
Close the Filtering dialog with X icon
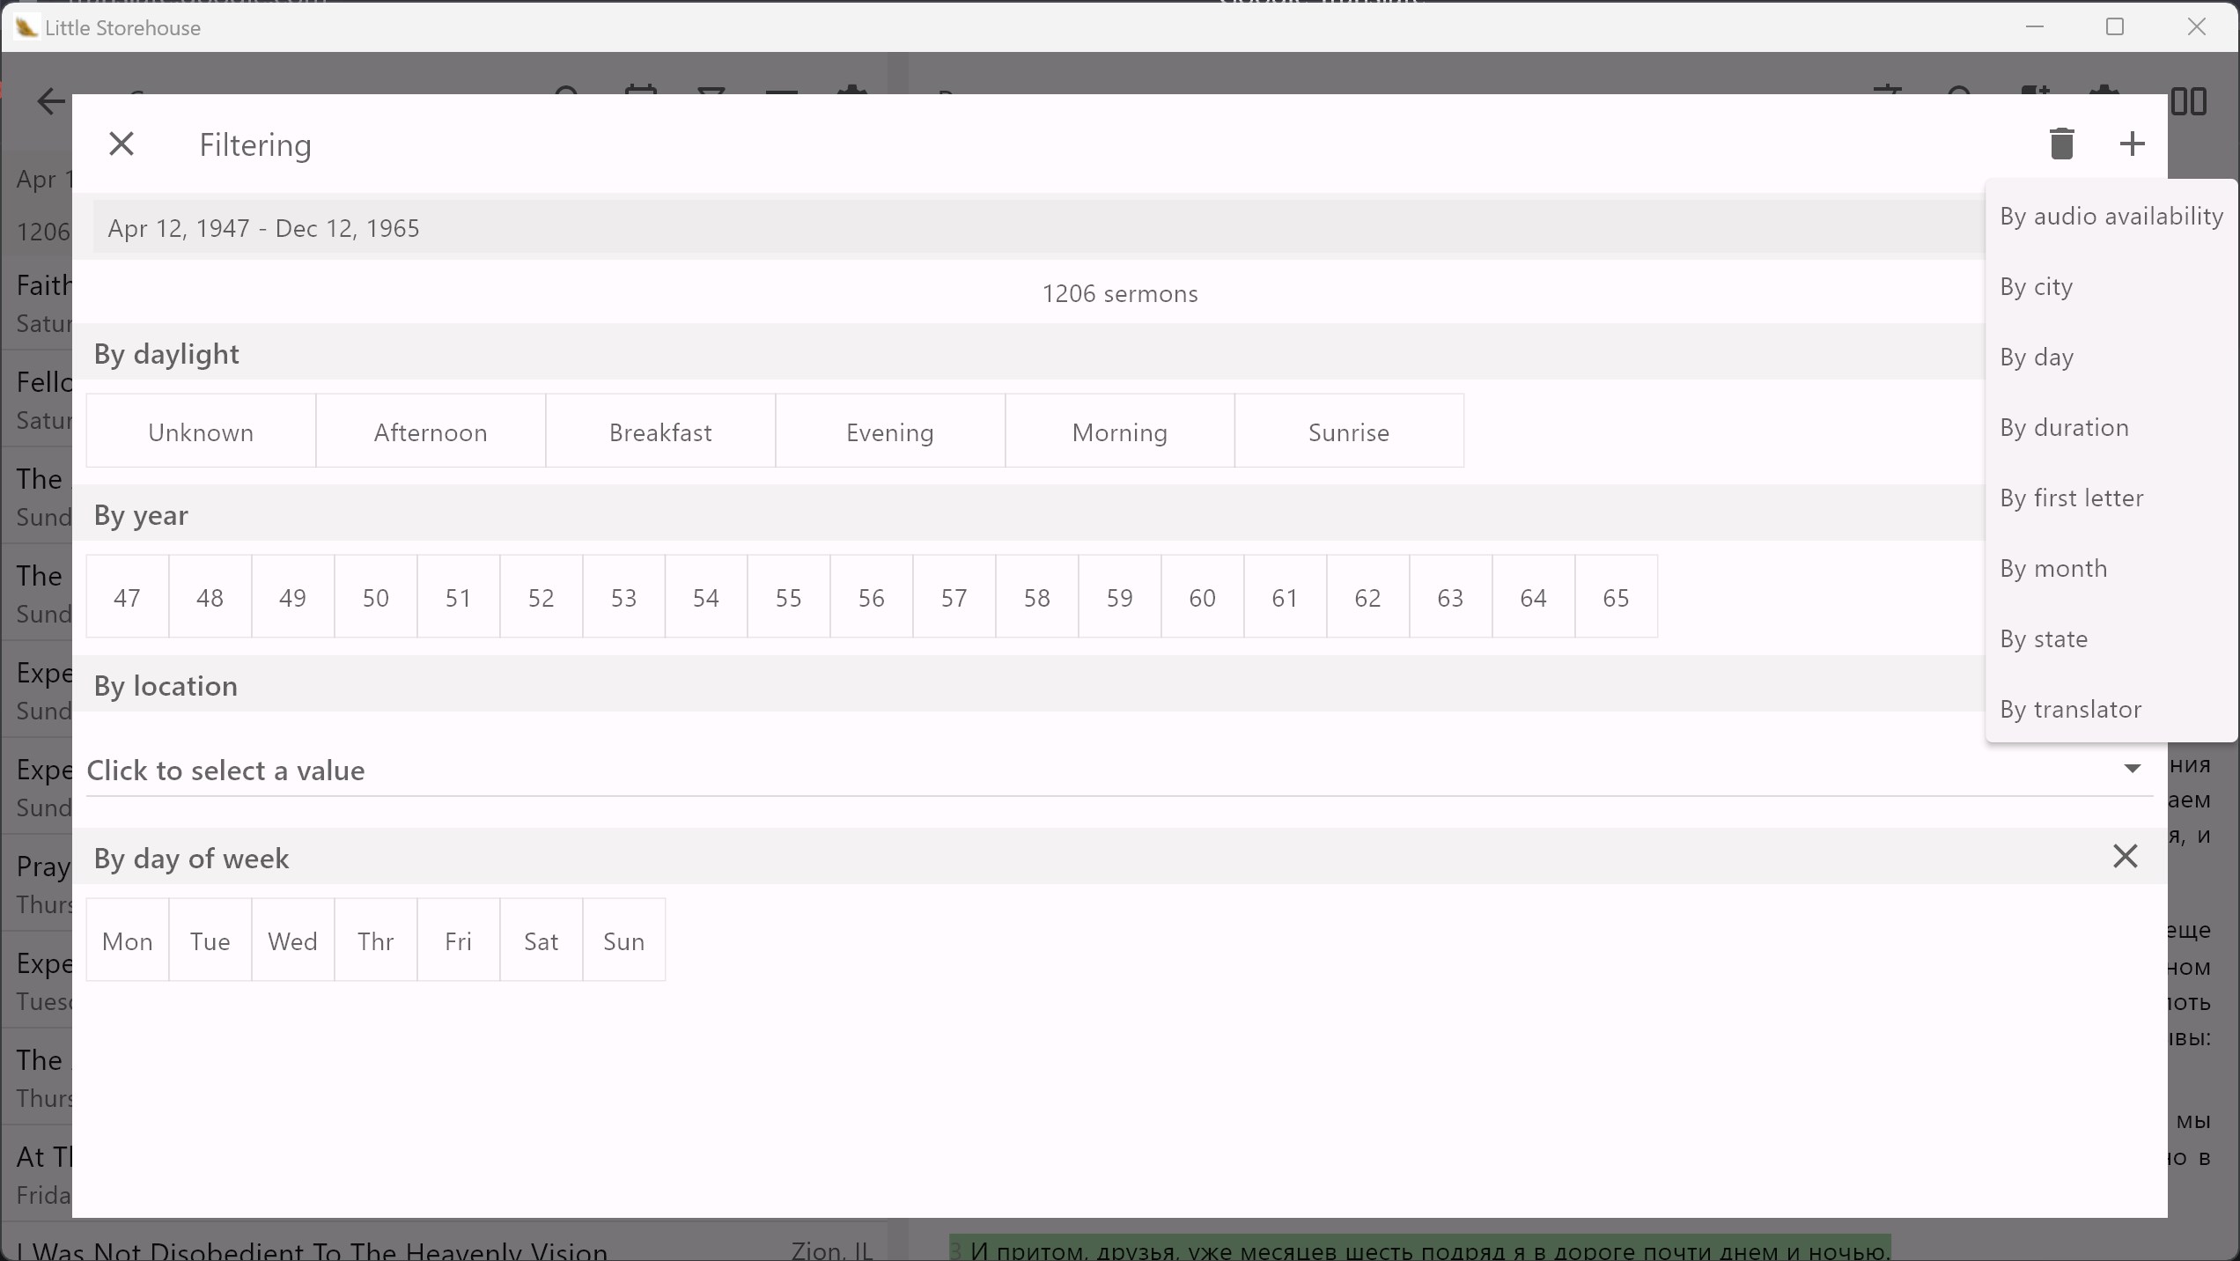point(122,144)
